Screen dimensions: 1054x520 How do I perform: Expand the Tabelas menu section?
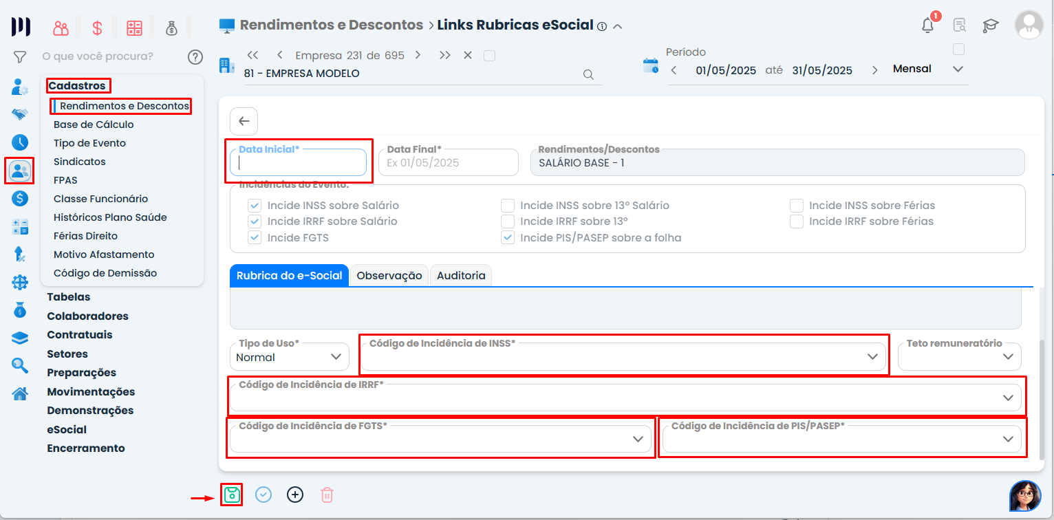click(69, 297)
